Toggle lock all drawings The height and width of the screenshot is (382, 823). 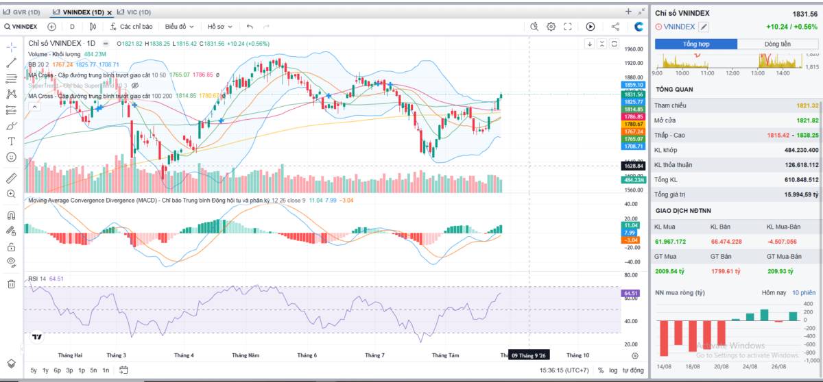(11, 246)
